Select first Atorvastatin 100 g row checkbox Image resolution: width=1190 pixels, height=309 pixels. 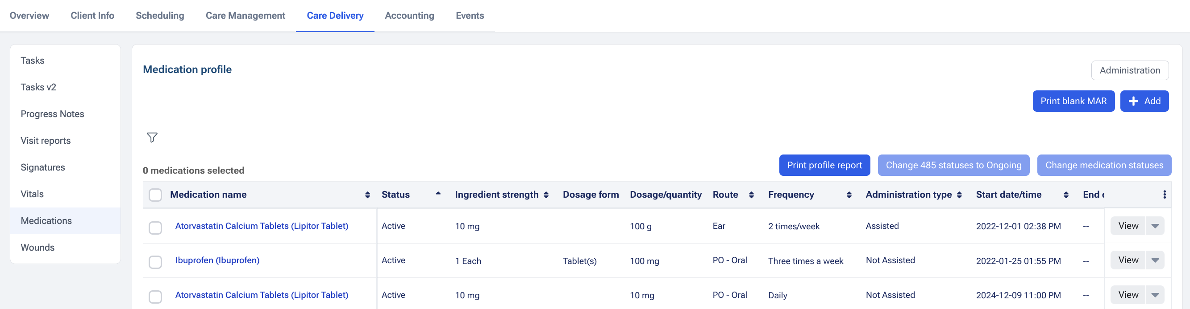(x=155, y=228)
